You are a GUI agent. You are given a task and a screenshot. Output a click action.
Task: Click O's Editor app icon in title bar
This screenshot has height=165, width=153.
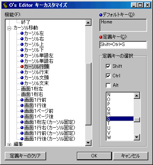click(5, 5)
